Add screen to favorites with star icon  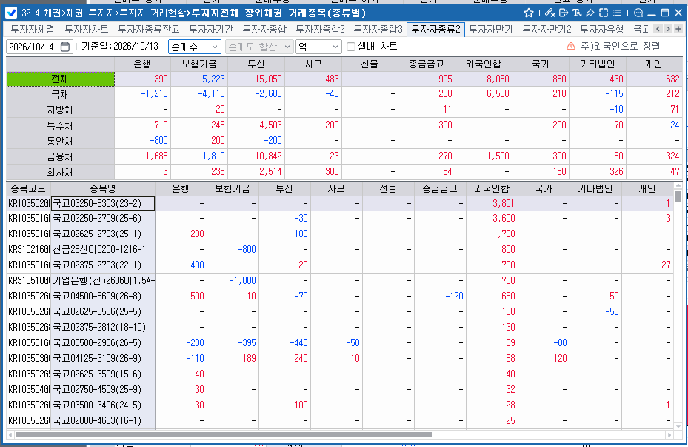click(x=529, y=13)
